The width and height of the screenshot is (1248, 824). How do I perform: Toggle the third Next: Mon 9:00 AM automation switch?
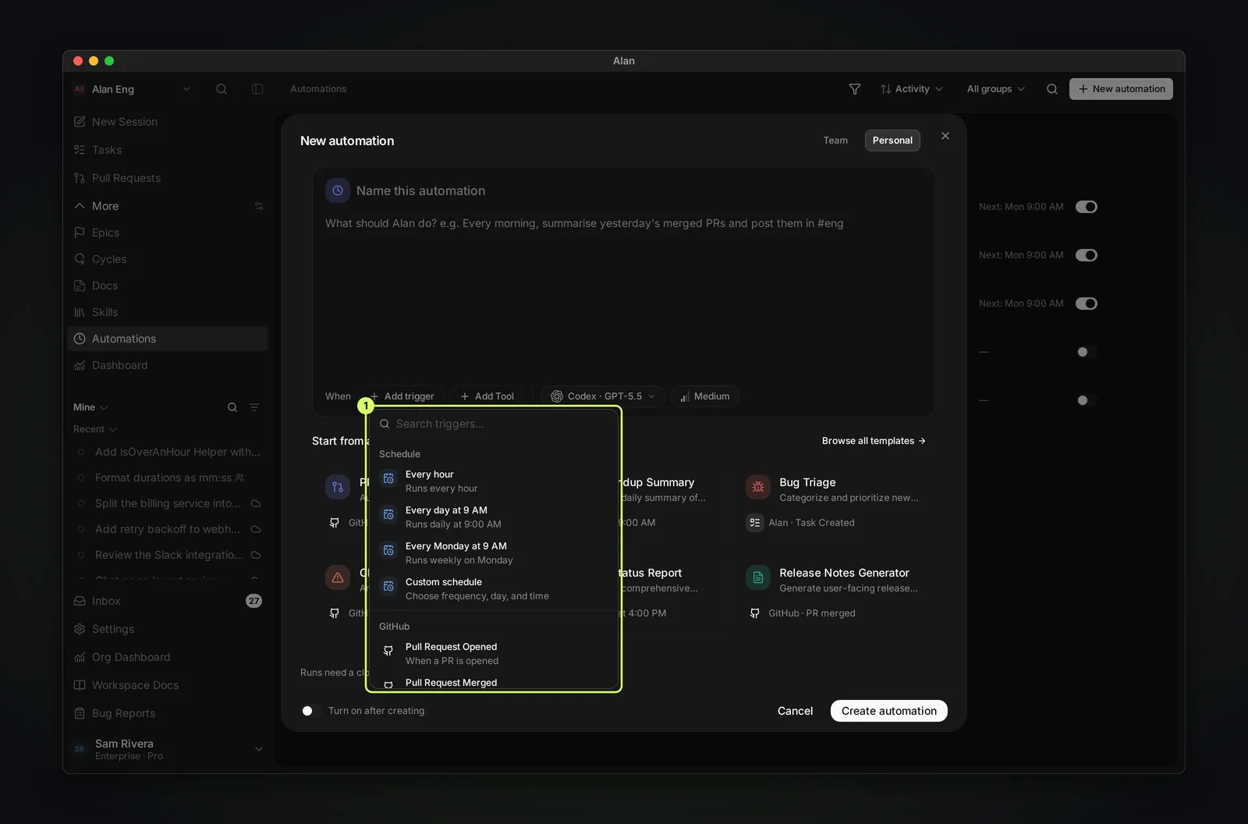(1087, 304)
